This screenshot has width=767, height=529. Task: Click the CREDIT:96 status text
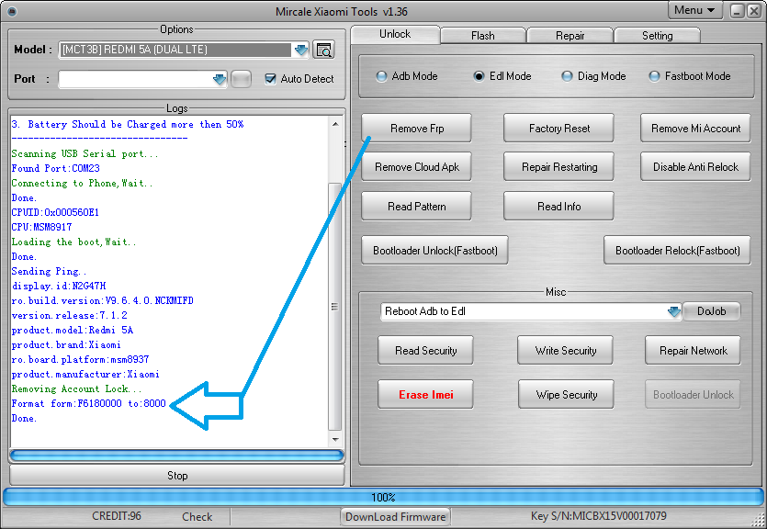117,516
